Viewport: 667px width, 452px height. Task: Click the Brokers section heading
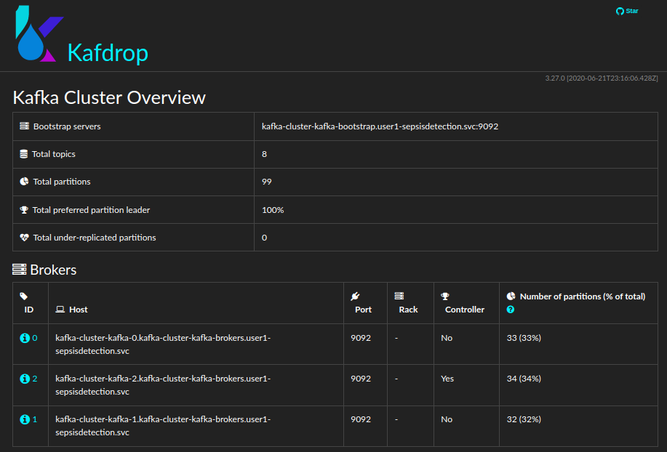(53, 270)
